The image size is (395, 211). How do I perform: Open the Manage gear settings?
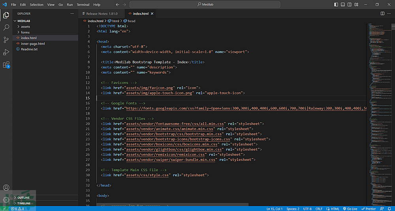(x=6, y=200)
